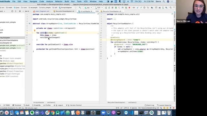Open the Trash in the Dock
The width and height of the screenshot is (207, 116).
point(169,113)
